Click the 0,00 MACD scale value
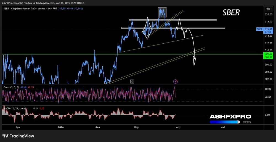276x142 pixels. coord(267,115)
